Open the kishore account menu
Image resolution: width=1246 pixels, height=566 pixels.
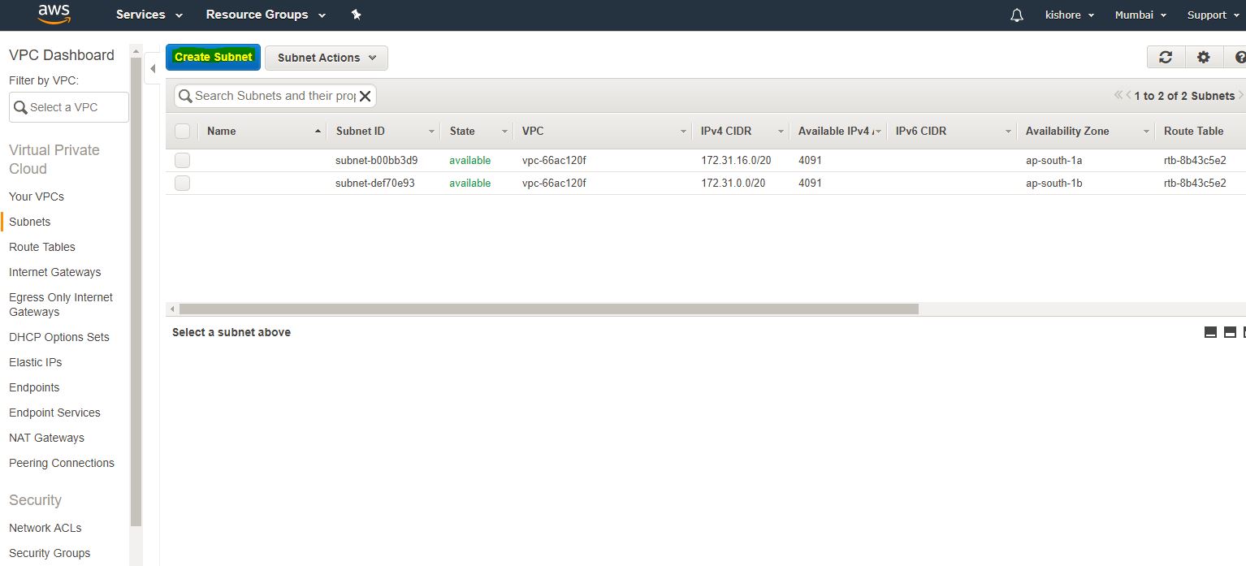pos(1069,15)
